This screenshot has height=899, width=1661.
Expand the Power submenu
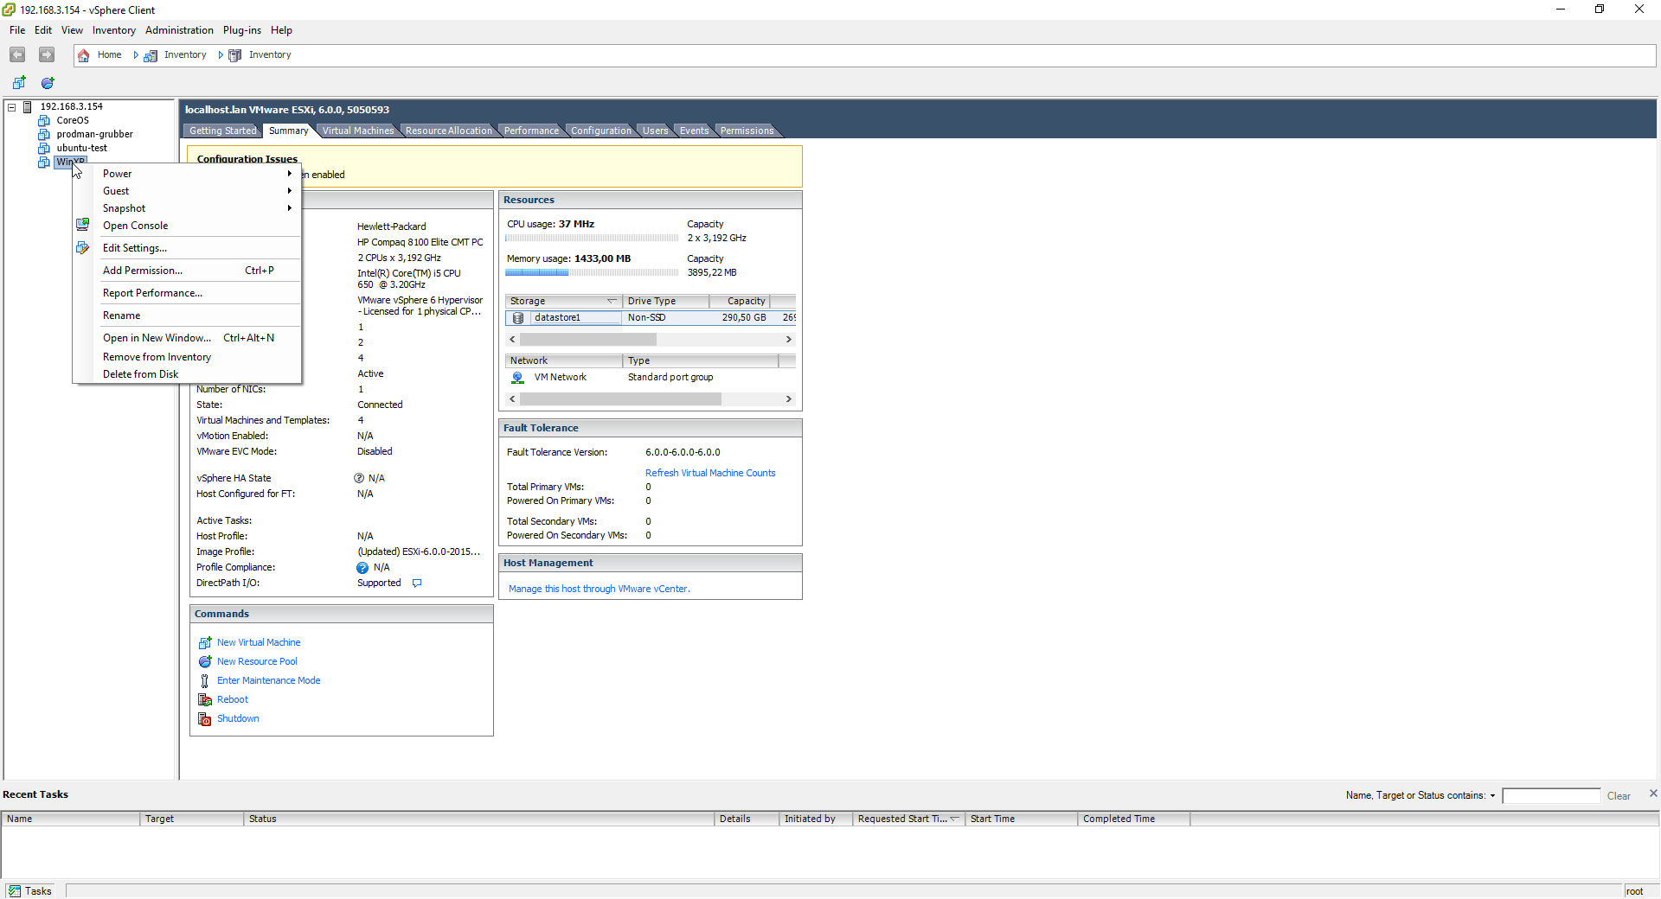[x=290, y=174]
